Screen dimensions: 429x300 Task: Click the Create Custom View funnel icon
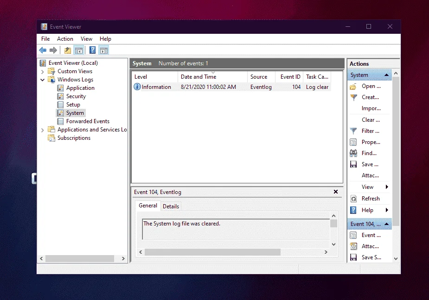353,97
